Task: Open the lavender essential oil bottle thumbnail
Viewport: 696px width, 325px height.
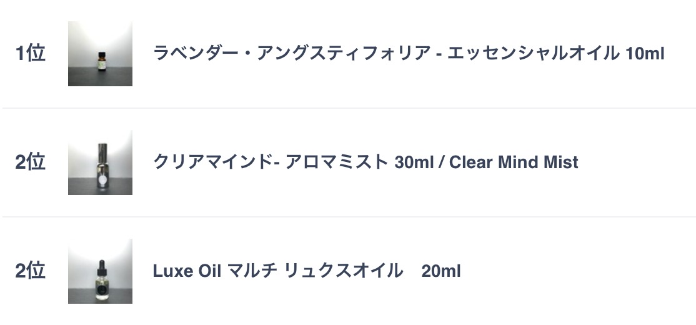Action: [x=100, y=54]
